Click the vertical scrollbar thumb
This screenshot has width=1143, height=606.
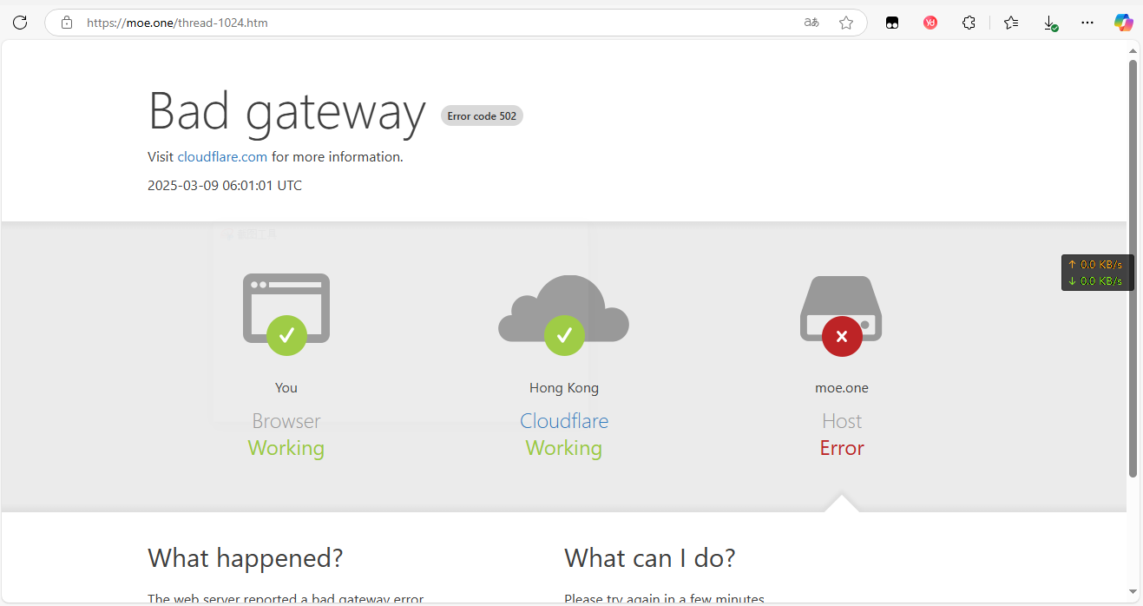click(1133, 268)
